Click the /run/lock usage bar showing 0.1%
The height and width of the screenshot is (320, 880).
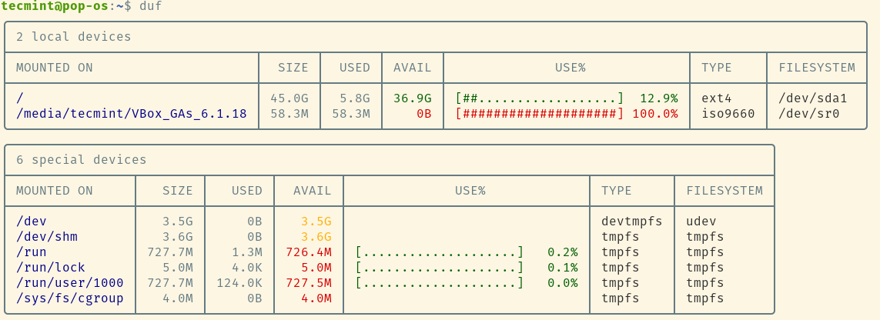(x=439, y=268)
